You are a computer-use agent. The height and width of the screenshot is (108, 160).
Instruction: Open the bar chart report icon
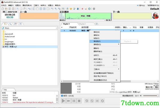[86, 9]
